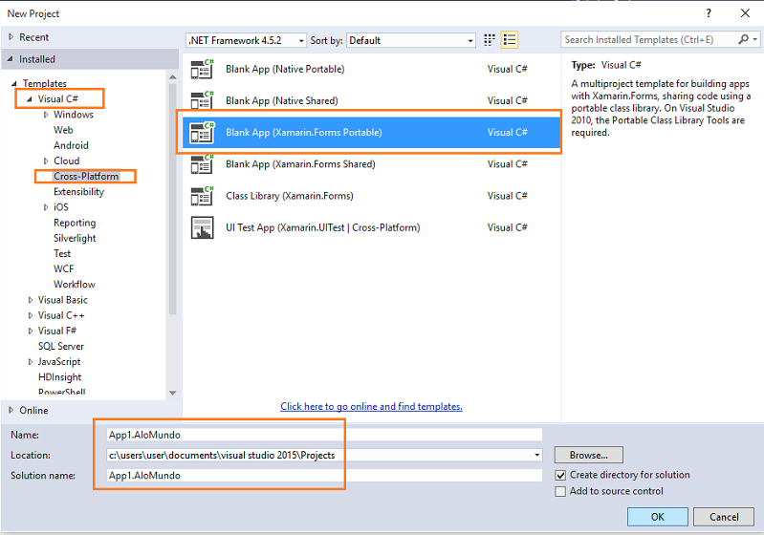764x535 pixels.
Task: Select Reporting template category
Action: (75, 223)
